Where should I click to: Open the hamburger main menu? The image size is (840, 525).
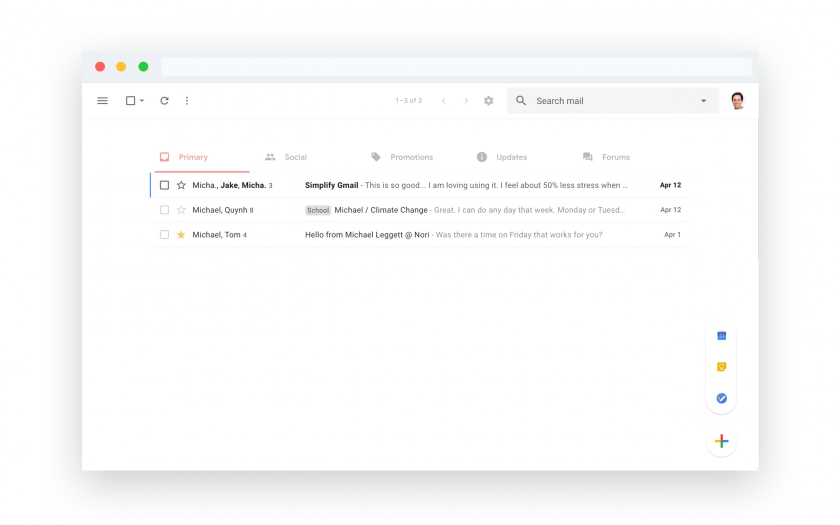click(x=102, y=100)
